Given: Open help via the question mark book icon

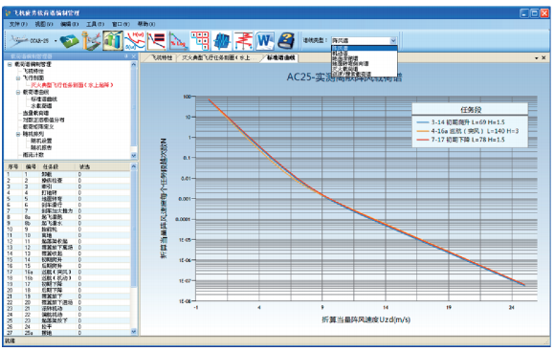Looking at the screenshot, I should [286, 41].
